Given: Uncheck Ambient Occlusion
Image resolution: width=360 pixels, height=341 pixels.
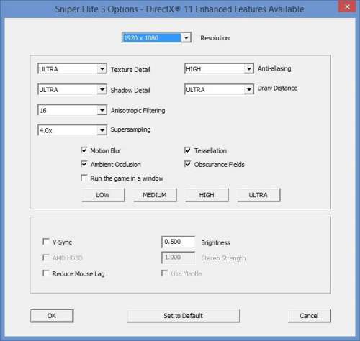Looking at the screenshot, I should pyautogui.click(x=84, y=164).
